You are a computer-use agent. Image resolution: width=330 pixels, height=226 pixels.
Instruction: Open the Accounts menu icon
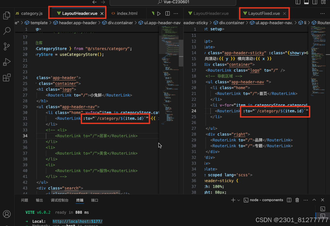(x=7, y=214)
